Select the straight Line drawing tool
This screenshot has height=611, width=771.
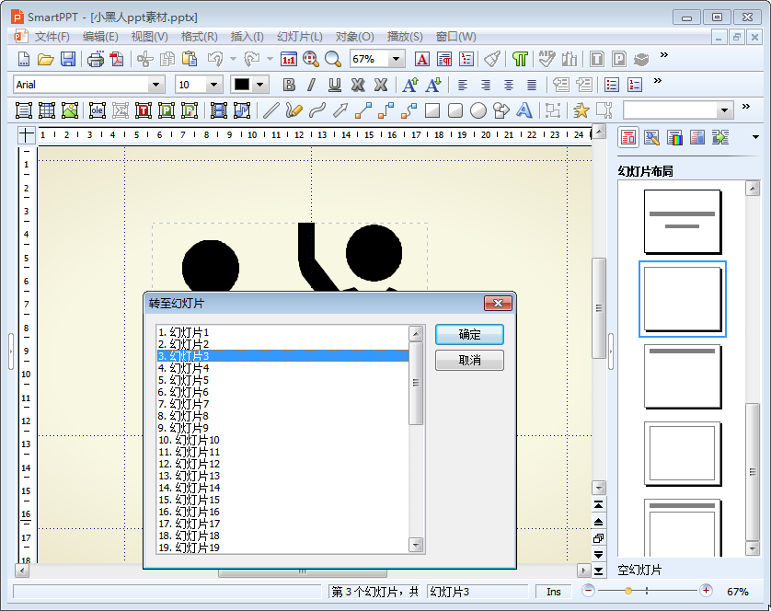270,110
